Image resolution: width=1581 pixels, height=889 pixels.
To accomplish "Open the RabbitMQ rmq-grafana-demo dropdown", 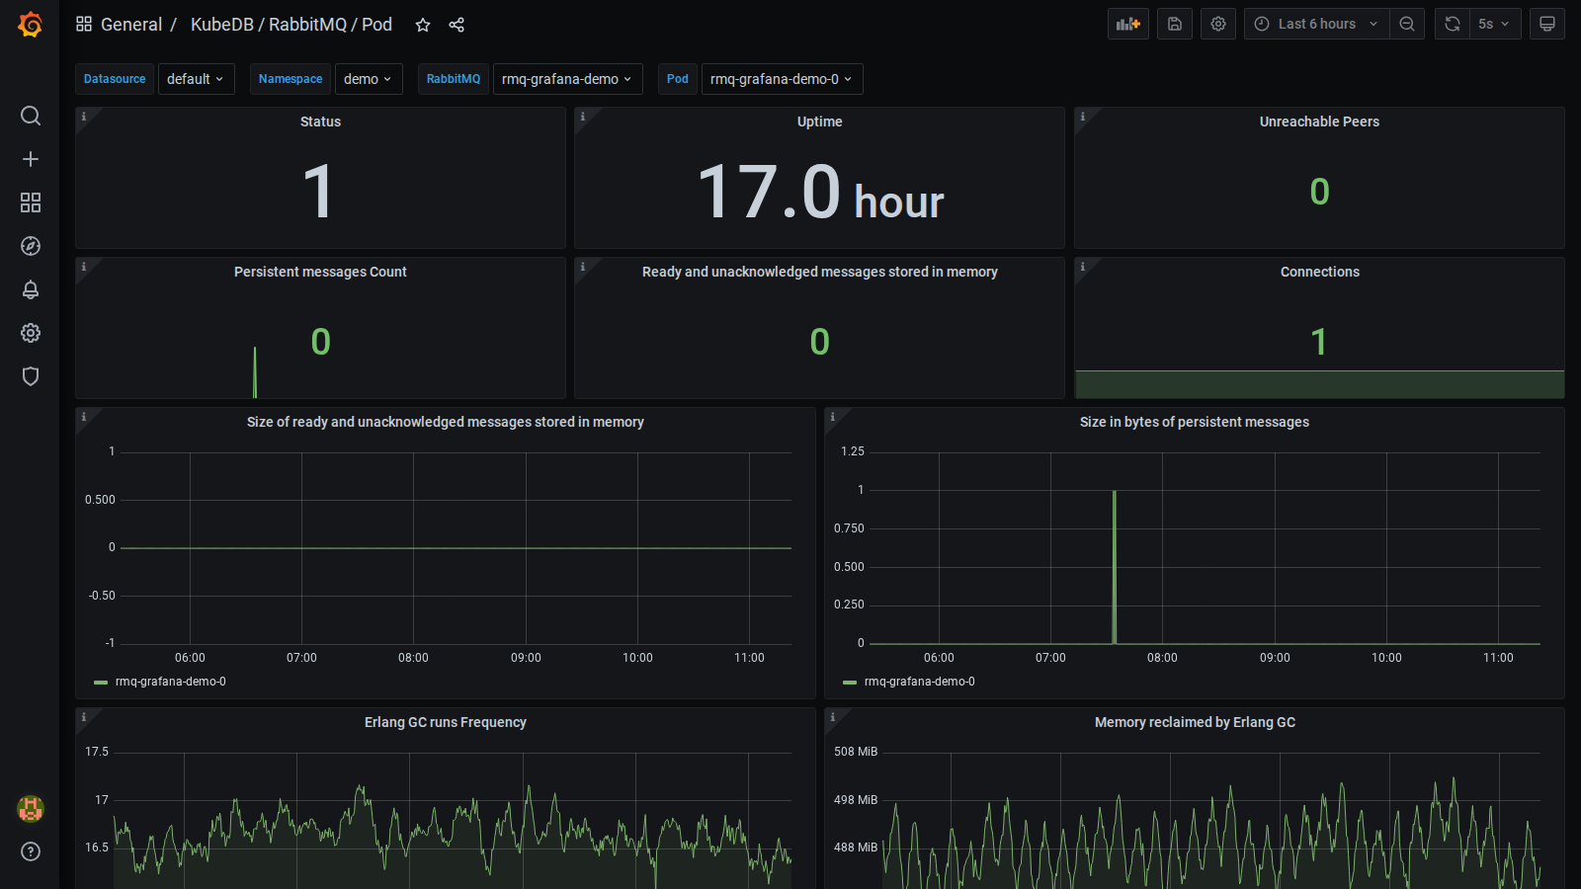I will pos(567,79).
